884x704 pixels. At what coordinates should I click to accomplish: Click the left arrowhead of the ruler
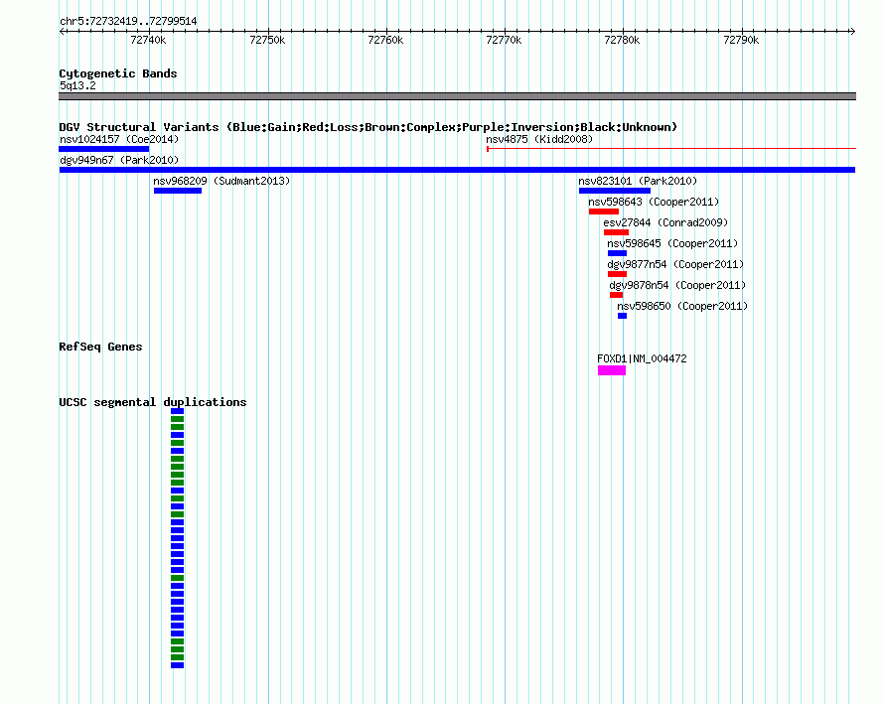(62, 32)
